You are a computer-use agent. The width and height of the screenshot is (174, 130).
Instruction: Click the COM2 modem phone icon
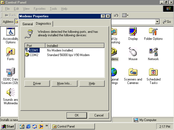tap(27, 55)
